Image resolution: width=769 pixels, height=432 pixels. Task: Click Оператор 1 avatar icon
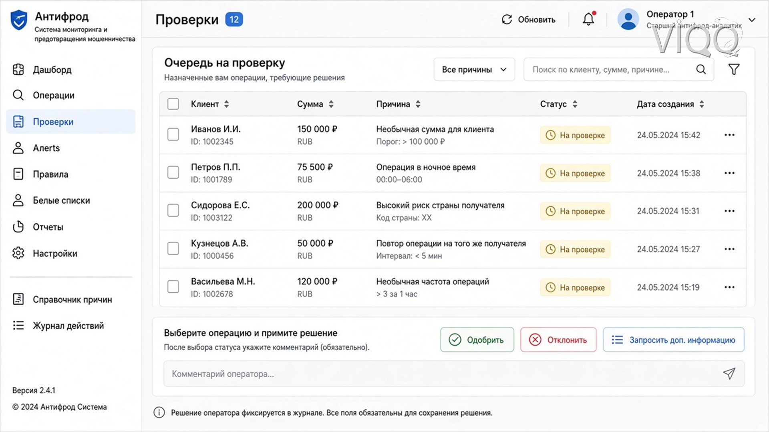point(628,19)
